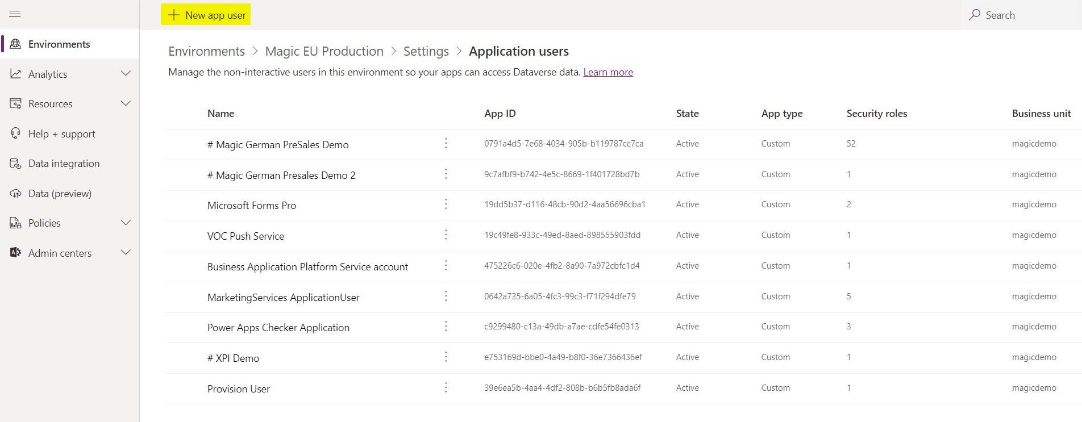
Task: Sort by Name column header
Action: tap(220, 114)
